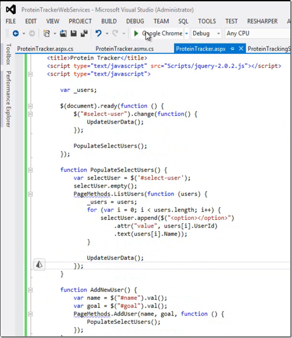Start debugging with green play icon
Image resolution: width=292 pixels, height=338 pixels.
click(x=136, y=33)
